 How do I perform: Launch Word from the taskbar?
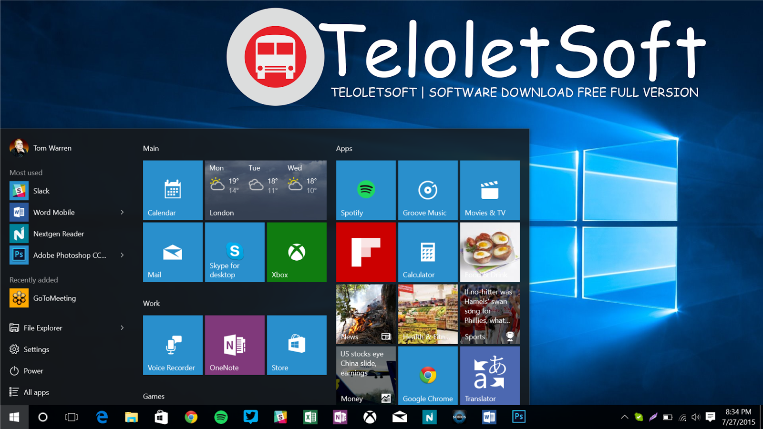pyautogui.click(x=489, y=417)
